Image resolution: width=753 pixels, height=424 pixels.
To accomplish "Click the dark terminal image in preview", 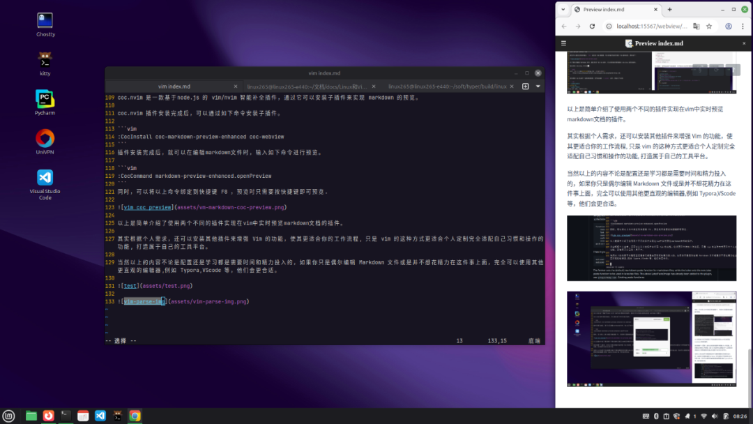I will click(x=651, y=248).
